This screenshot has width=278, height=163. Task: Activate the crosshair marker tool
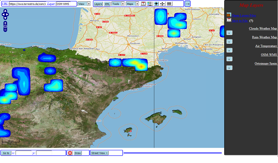[156, 4]
